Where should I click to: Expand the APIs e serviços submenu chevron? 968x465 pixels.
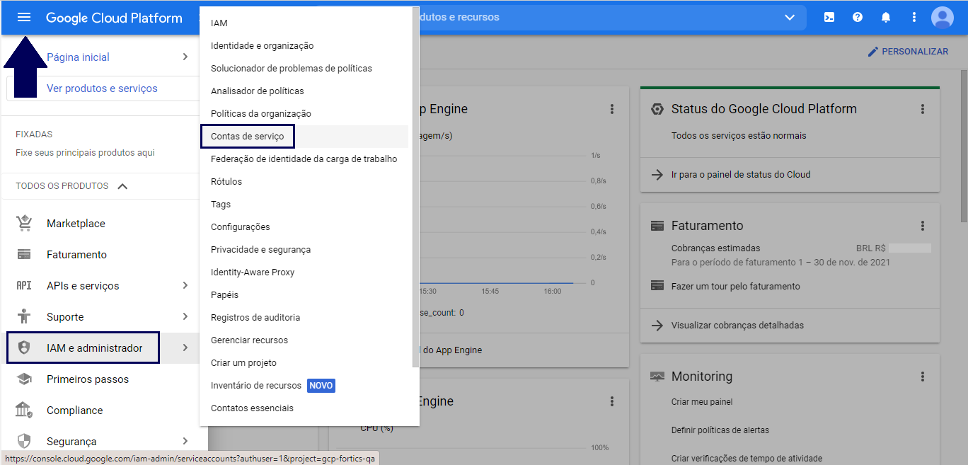pos(185,285)
